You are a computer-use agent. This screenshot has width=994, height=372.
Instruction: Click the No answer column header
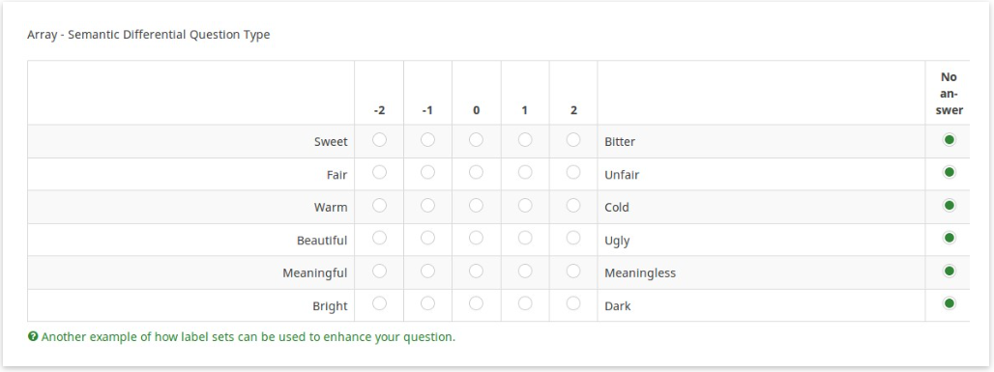click(x=949, y=94)
